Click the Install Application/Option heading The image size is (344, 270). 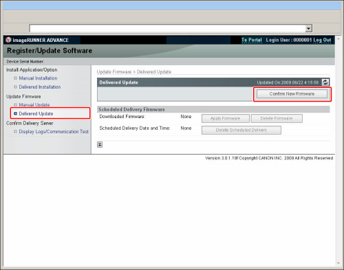click(32, 69)
